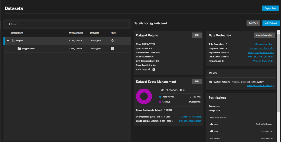The width and height of the screenshot is (281, 142).
Task: Open the Manage User Quotas link
Action: click(190, 117)
